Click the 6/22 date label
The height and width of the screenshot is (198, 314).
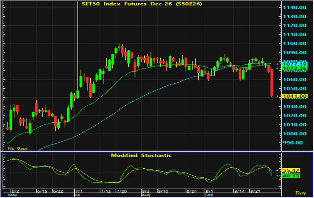(58, 191)
